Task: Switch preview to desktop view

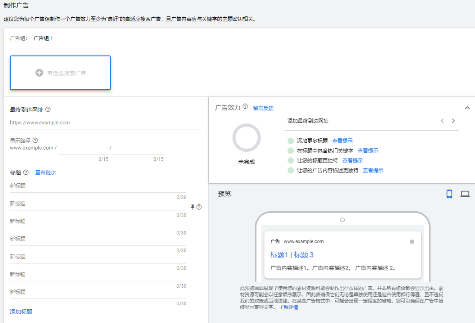Action: pos(465,194)
